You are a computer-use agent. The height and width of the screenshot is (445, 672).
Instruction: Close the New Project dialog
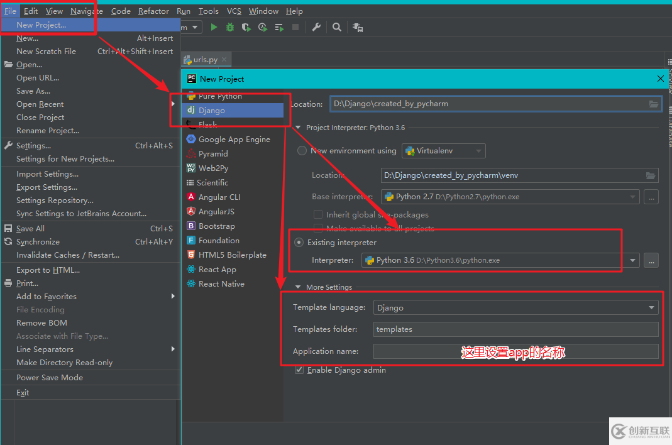(661, 79)
